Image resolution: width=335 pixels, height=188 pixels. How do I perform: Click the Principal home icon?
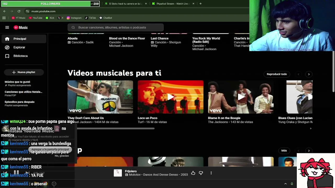pos(7,39)
